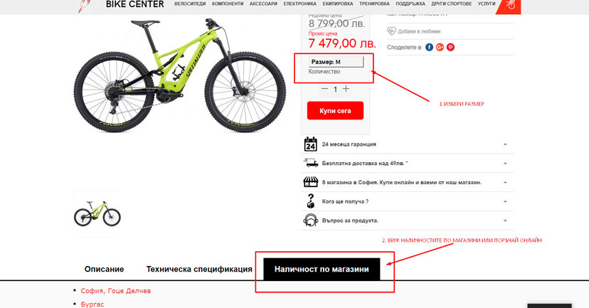
Task: Open the ВЕЛОСИПЕДИ menu
Action: [x=190, y=4]
